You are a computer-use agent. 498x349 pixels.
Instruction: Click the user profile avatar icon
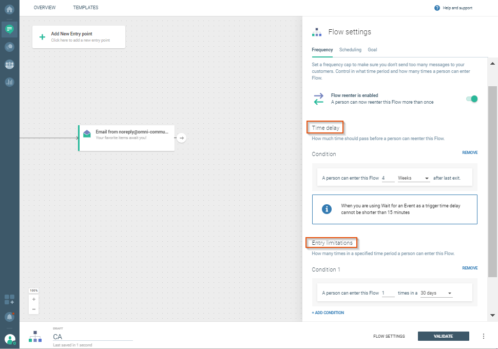click(x=9, y=339)
